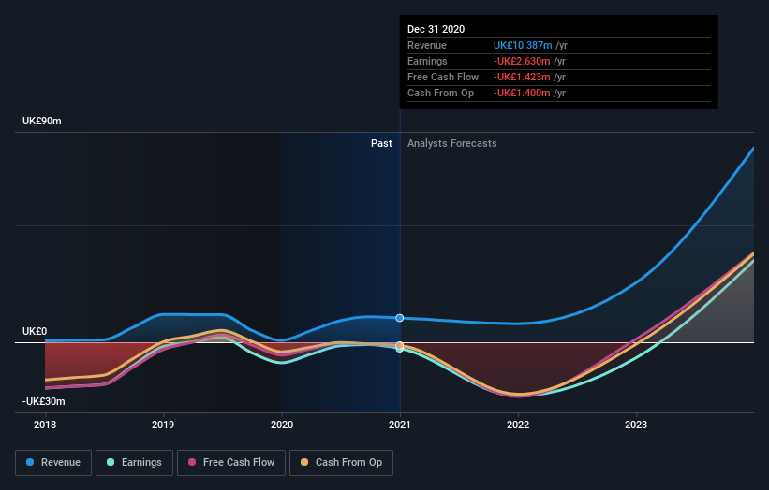Click the -UK£30m y-axis label
Viewport: 769px width, 490px height.
44,401
